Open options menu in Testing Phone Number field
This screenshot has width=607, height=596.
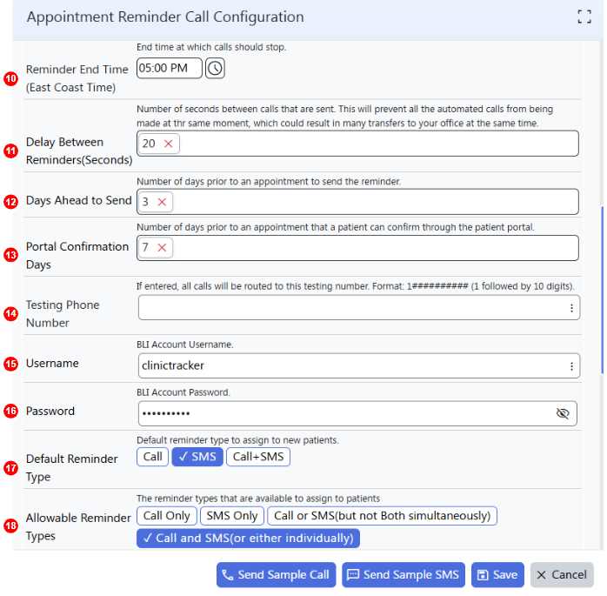pos(571,308)
